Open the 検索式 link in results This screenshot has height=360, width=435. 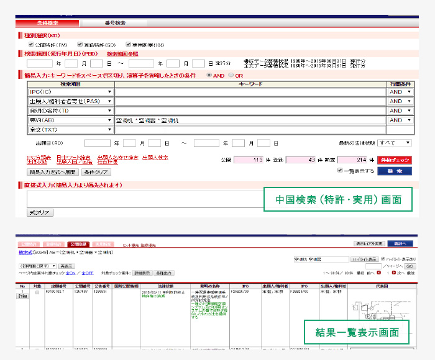pos(25,252)
